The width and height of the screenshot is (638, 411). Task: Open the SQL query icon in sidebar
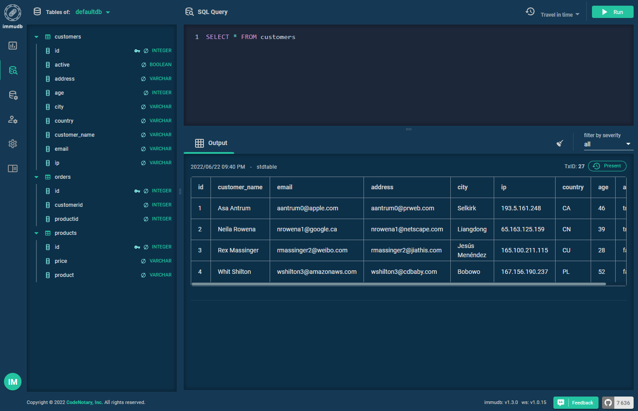[x=13, y=70]
